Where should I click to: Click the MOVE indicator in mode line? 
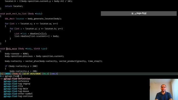click(x=8, y=74)
